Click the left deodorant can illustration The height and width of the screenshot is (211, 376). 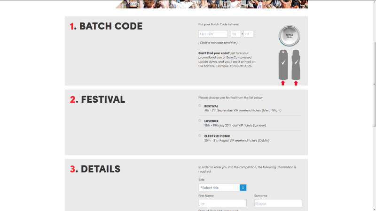click(x=283, y=65)
